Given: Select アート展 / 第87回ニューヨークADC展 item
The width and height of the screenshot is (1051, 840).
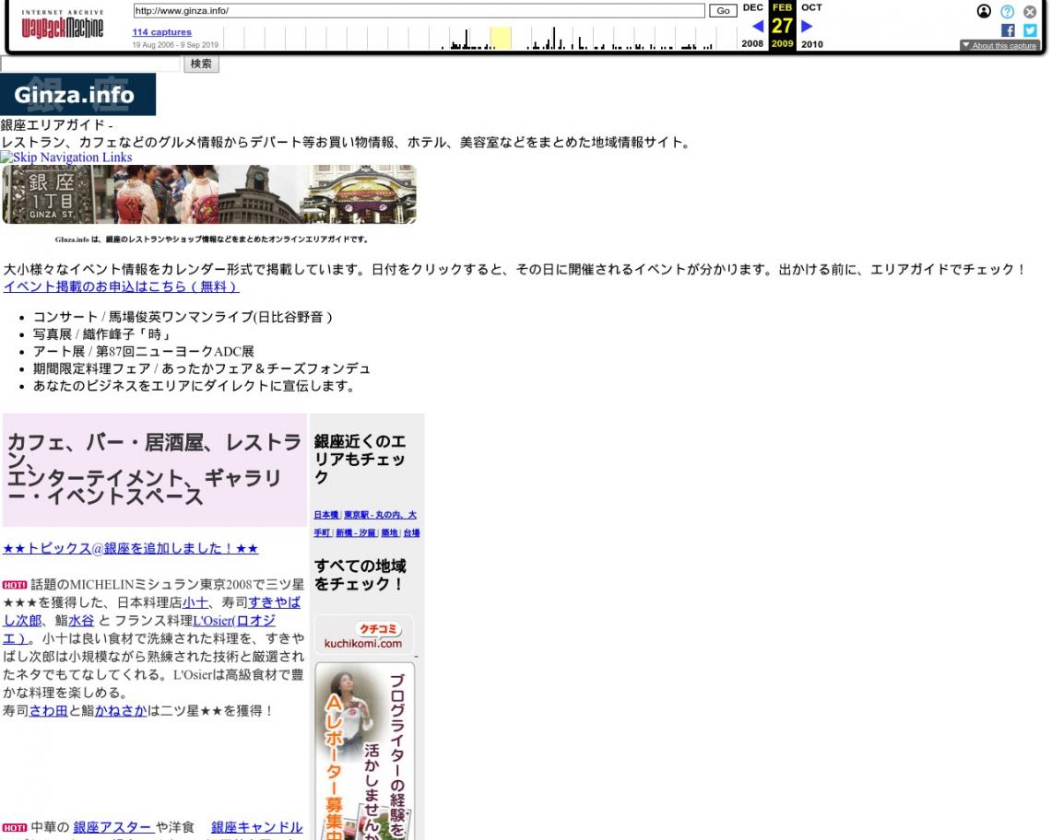Looking at the screenshot, I should point(144,352).
